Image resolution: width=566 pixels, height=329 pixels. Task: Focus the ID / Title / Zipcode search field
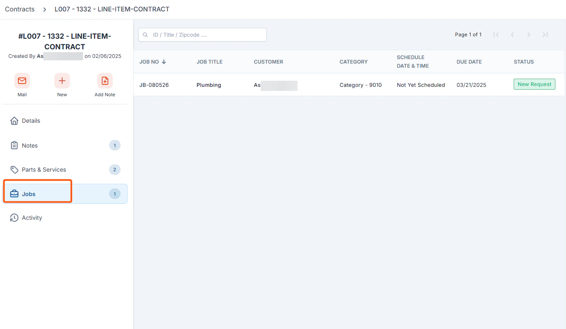tap(202, 35)
